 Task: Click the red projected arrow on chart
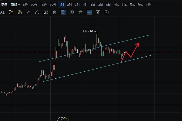[130, 52]
